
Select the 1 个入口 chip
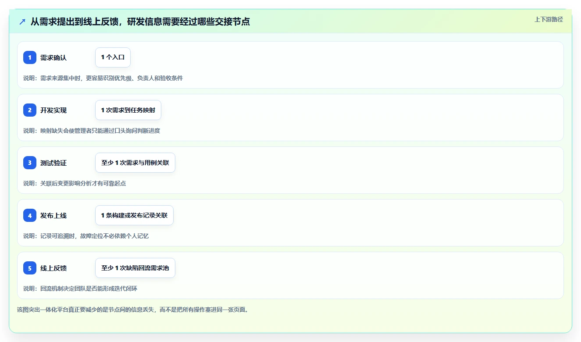(x=113, y=57)
